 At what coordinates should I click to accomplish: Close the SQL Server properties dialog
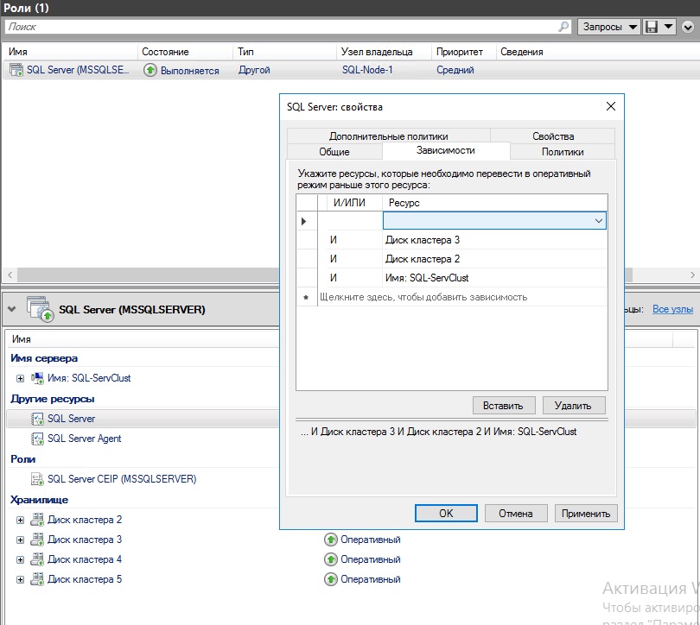(611, 106)
